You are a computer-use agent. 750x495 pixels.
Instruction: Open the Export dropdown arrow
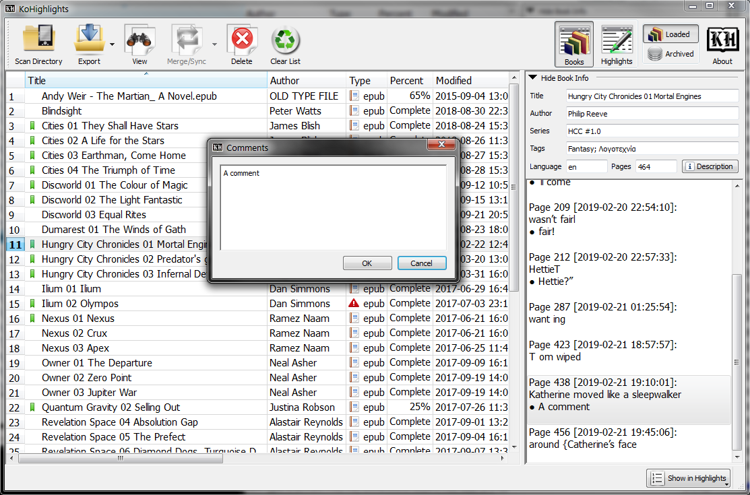(112, 44)
